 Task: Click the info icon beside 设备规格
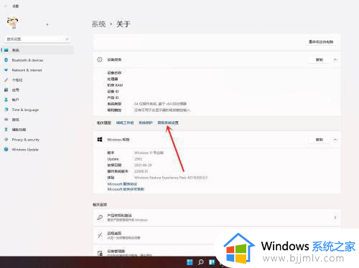click(x=100, y=59)
